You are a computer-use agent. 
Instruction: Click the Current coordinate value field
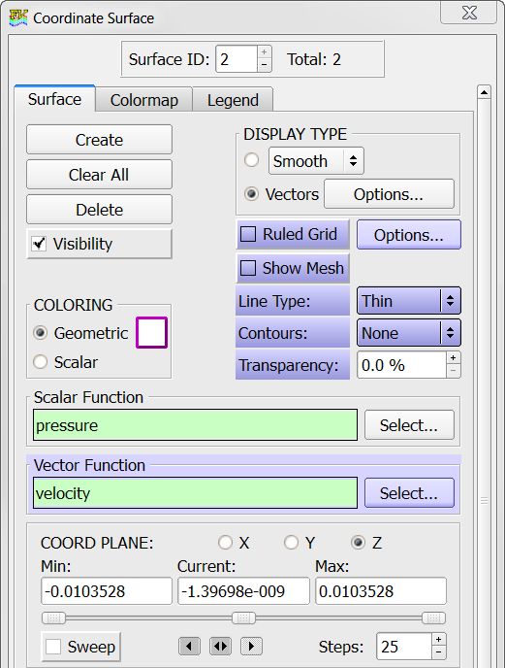point(243,591)
